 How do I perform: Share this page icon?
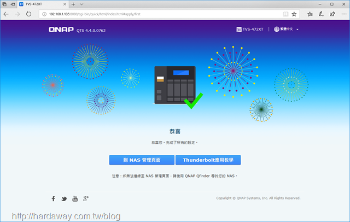(332, 14)
